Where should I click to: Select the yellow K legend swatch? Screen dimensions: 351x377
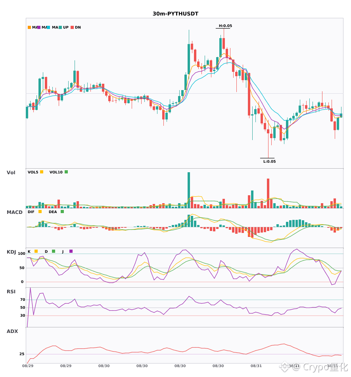tap(36, 251)
